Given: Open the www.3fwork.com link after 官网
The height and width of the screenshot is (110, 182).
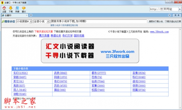Looking at the screenshot, I should coord(159,32).
